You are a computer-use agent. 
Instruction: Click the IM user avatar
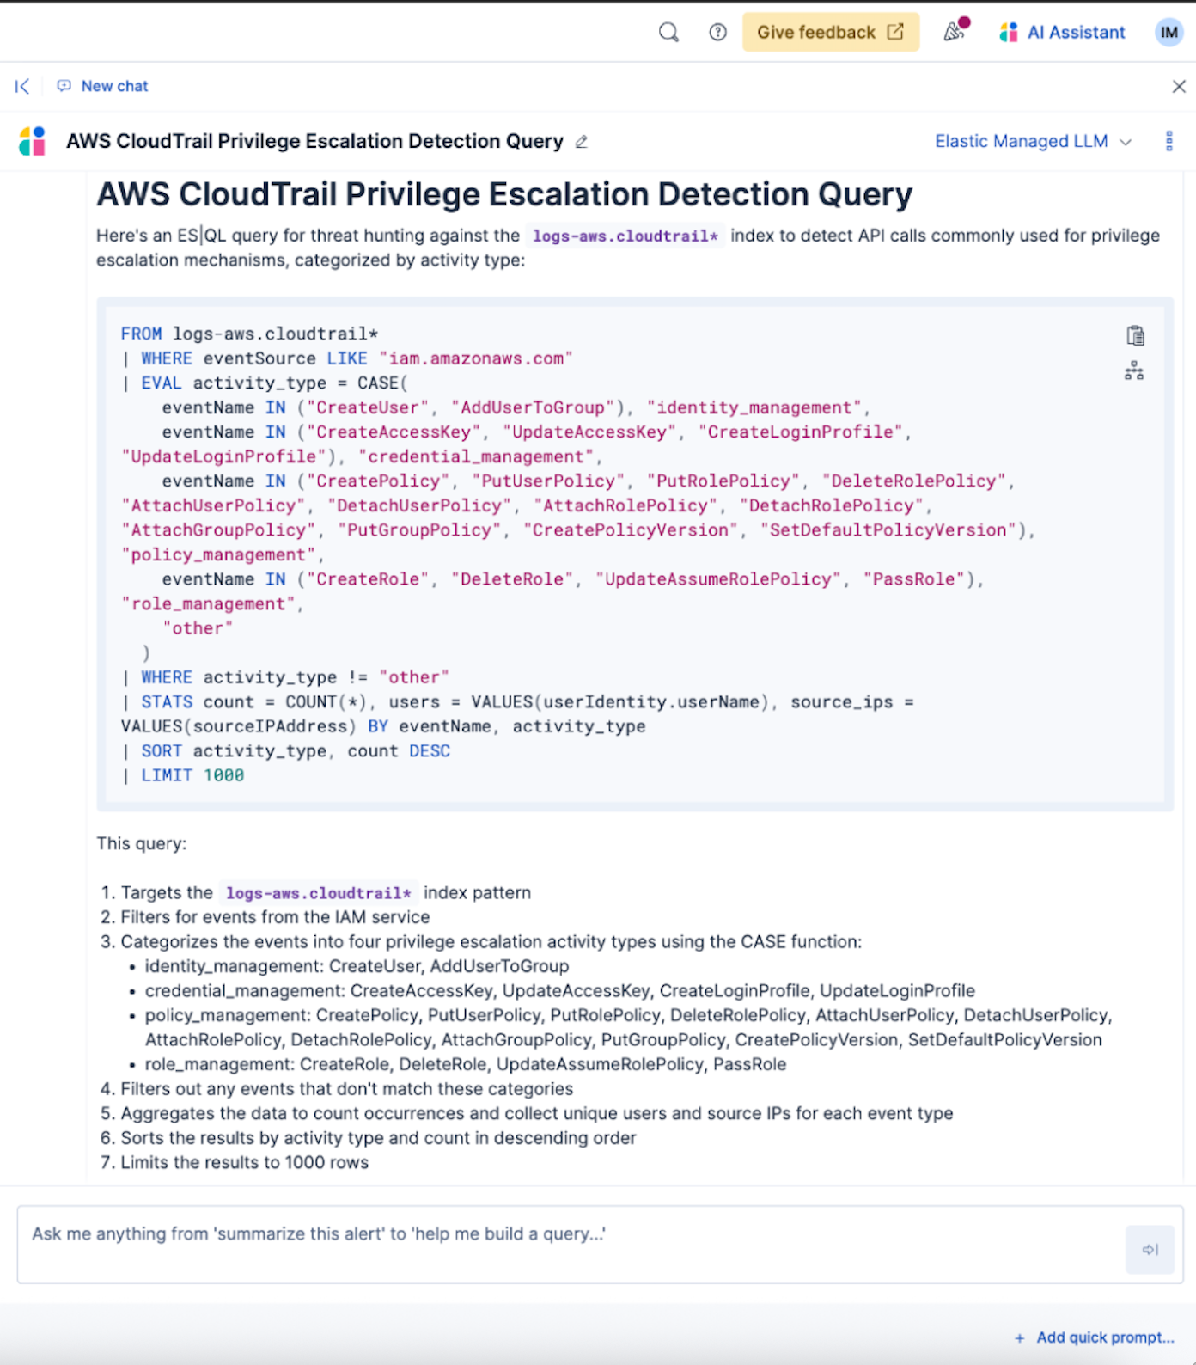pyautogui.click(x=1169, y=33)
